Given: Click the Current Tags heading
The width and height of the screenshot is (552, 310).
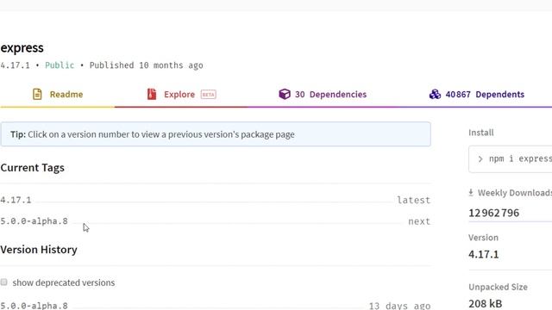Looking at the screenshot, I should click(x=33, y=168).
